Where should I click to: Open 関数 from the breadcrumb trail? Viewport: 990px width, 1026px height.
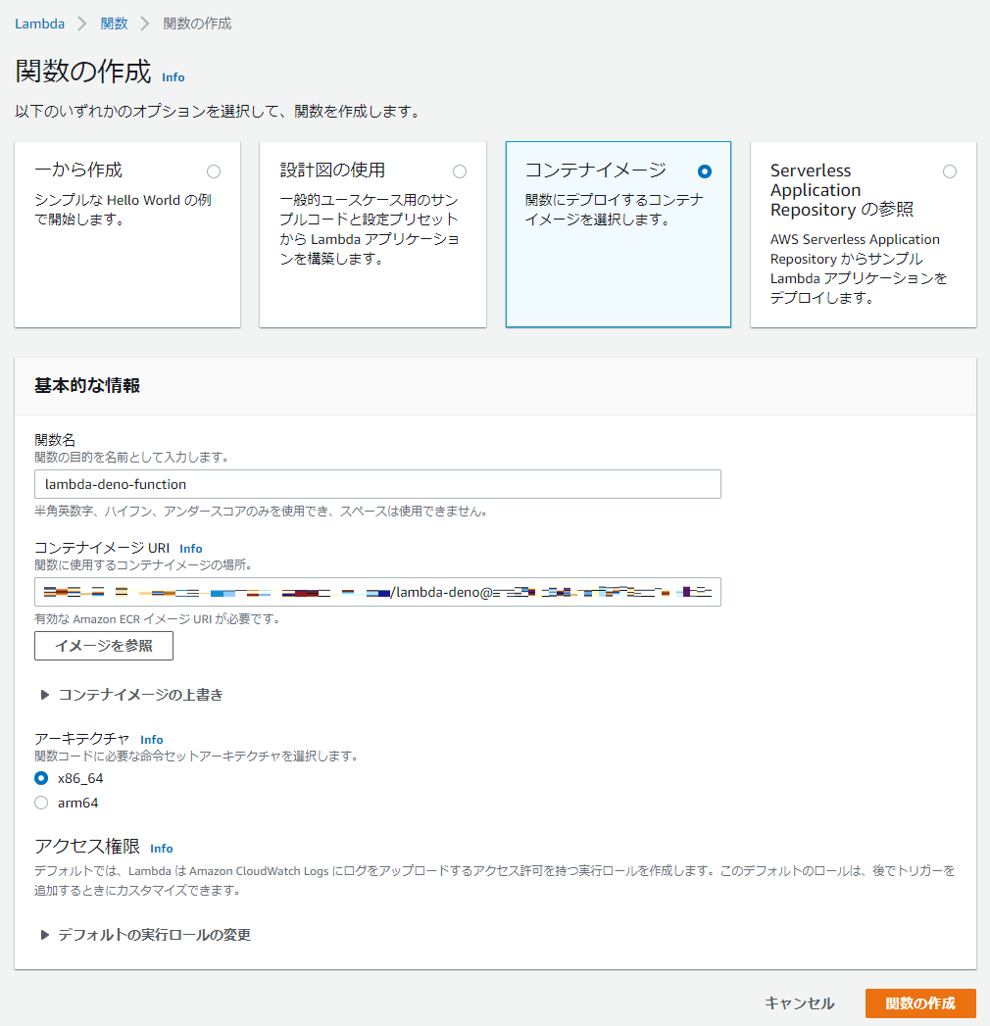pyautogui.click(x=114, y=24)
